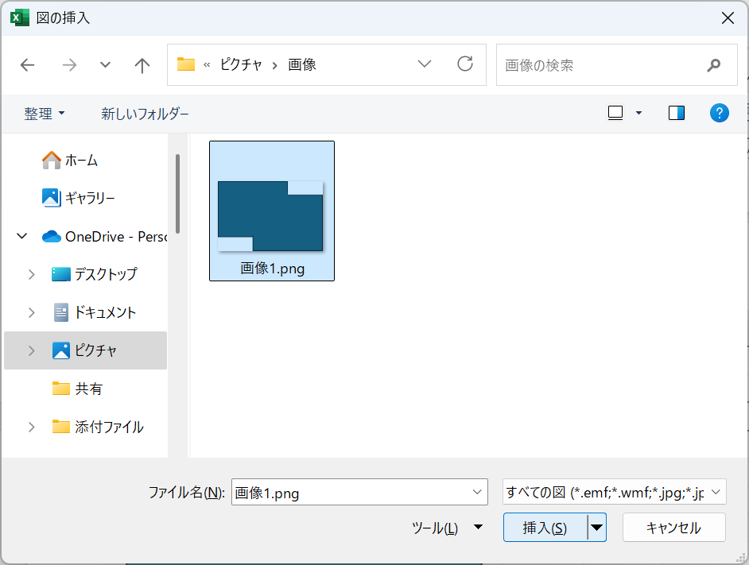Open recent locations chevron

pos(105,65)
